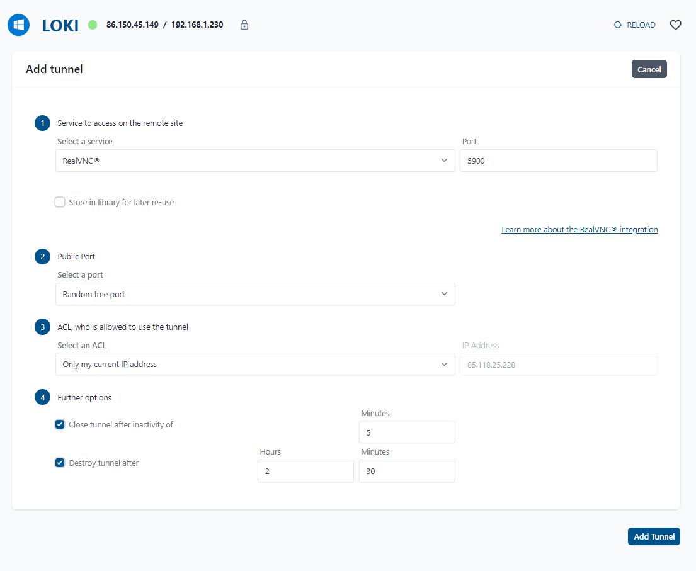
Task: Untick Destroy tunnel after checkbox
Action: pos(60,463)
